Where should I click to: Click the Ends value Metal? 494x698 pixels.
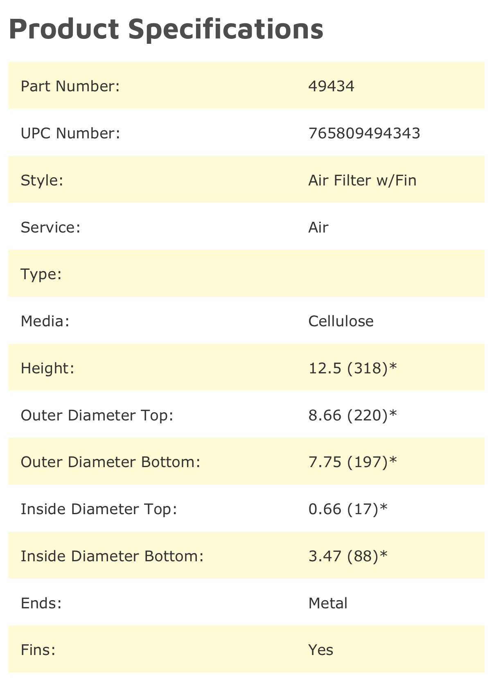tap(328, 603)
